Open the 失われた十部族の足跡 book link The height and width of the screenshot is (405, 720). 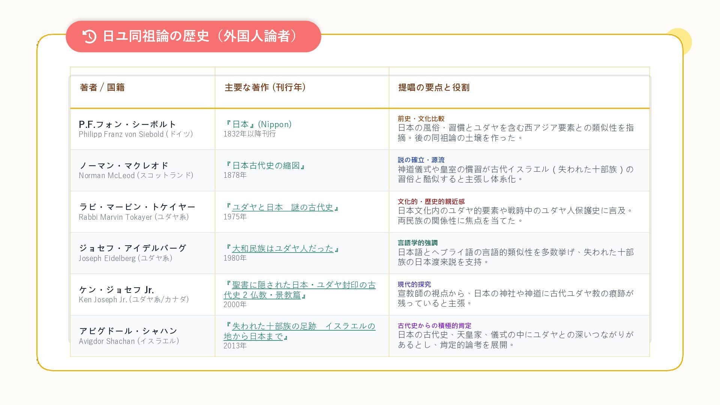coord(303,326)
